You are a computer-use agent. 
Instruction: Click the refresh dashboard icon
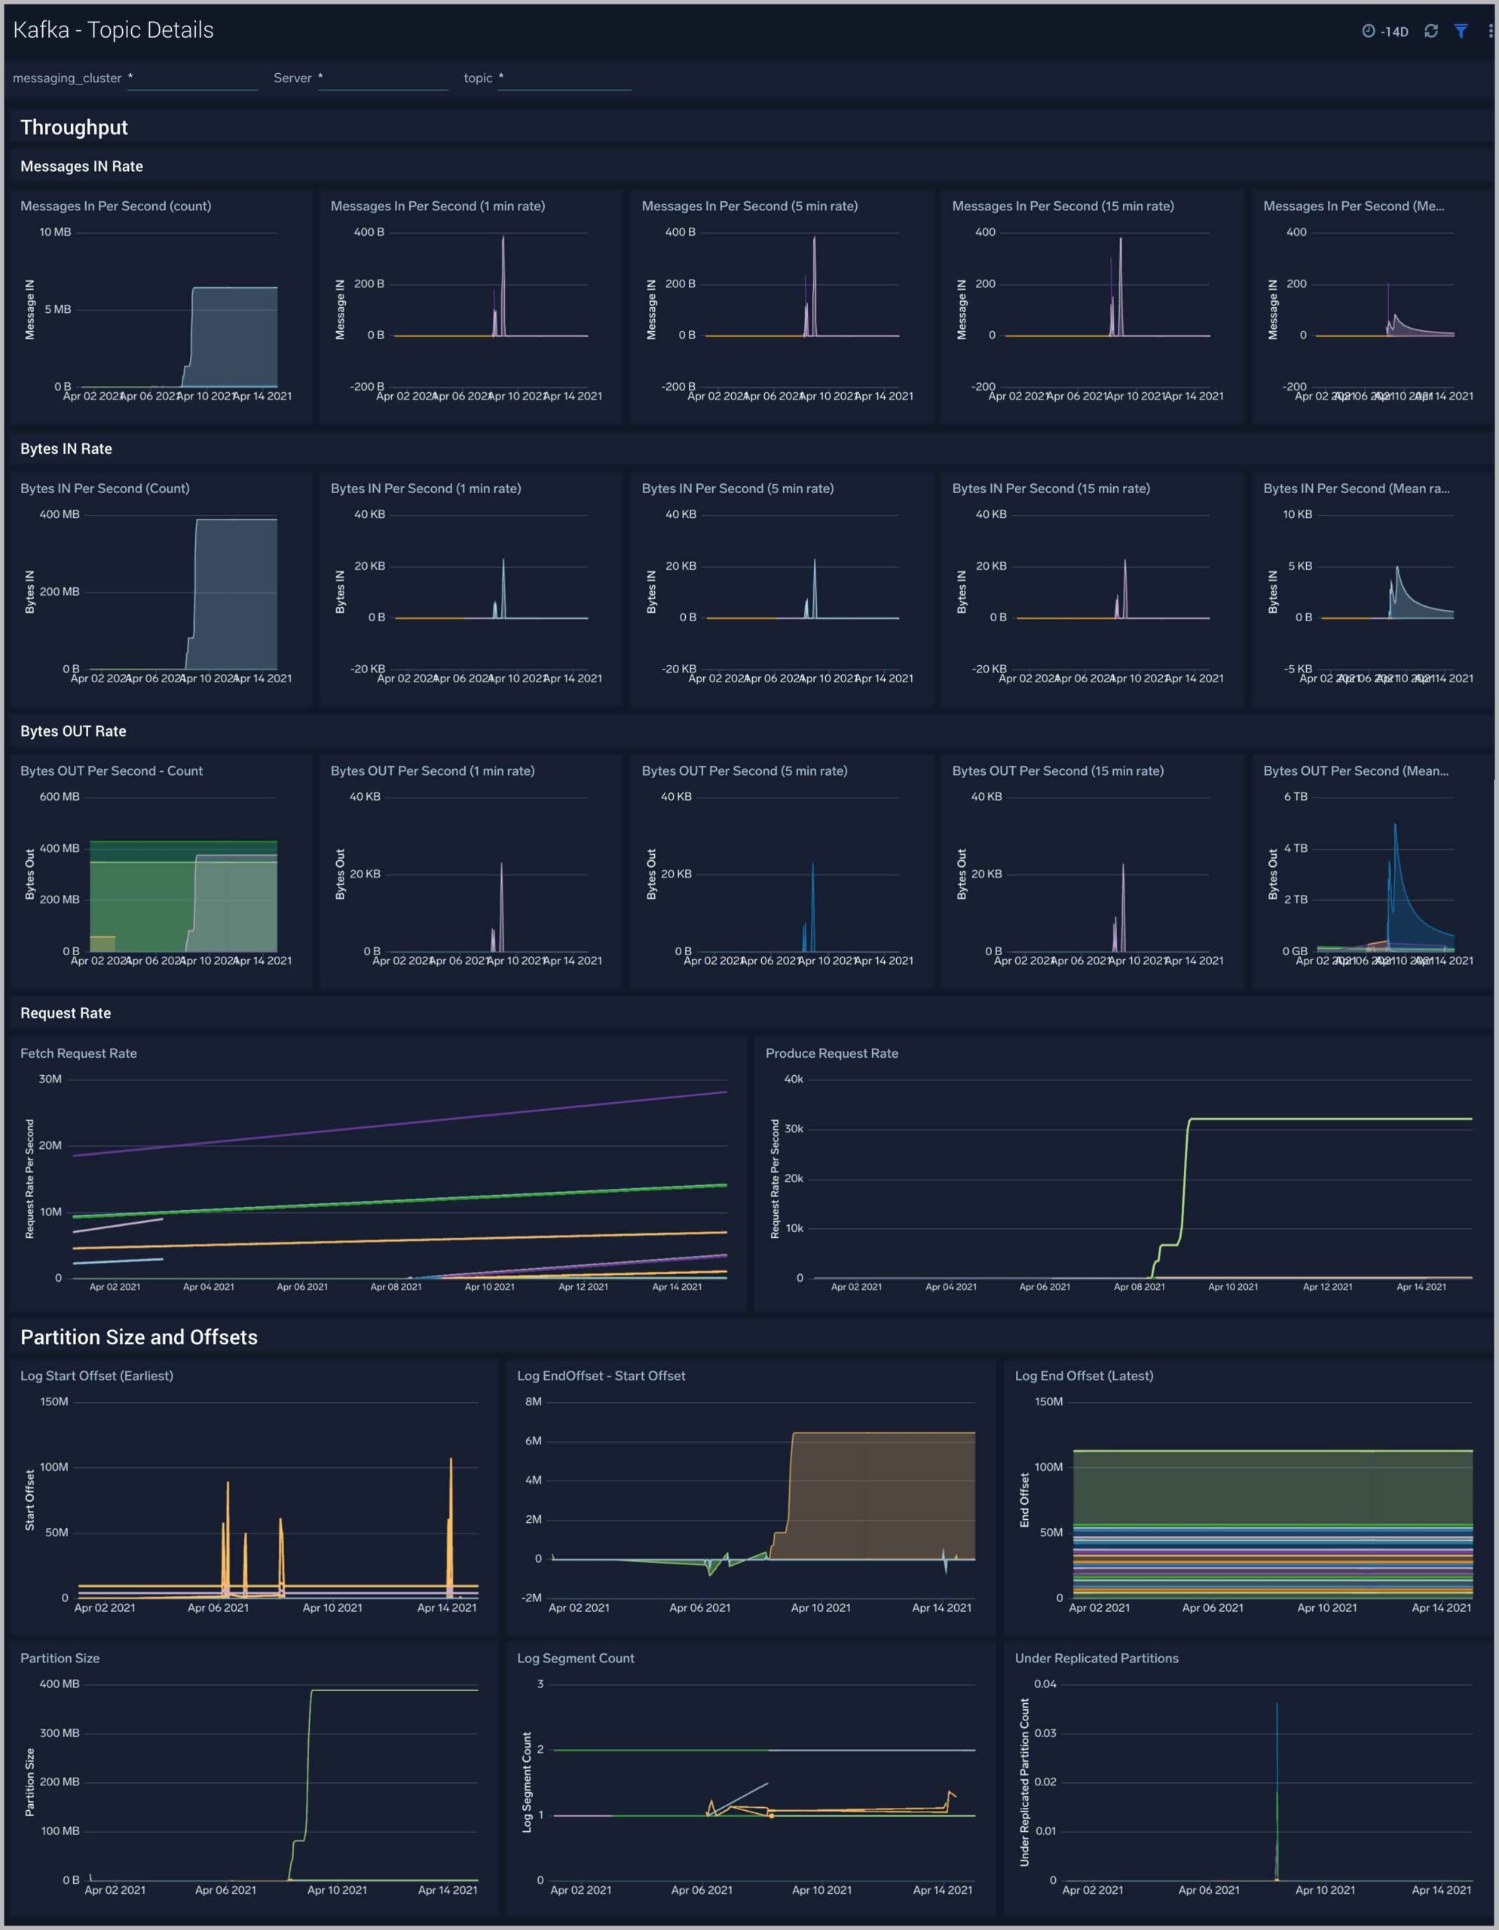tap(1431, 31)
